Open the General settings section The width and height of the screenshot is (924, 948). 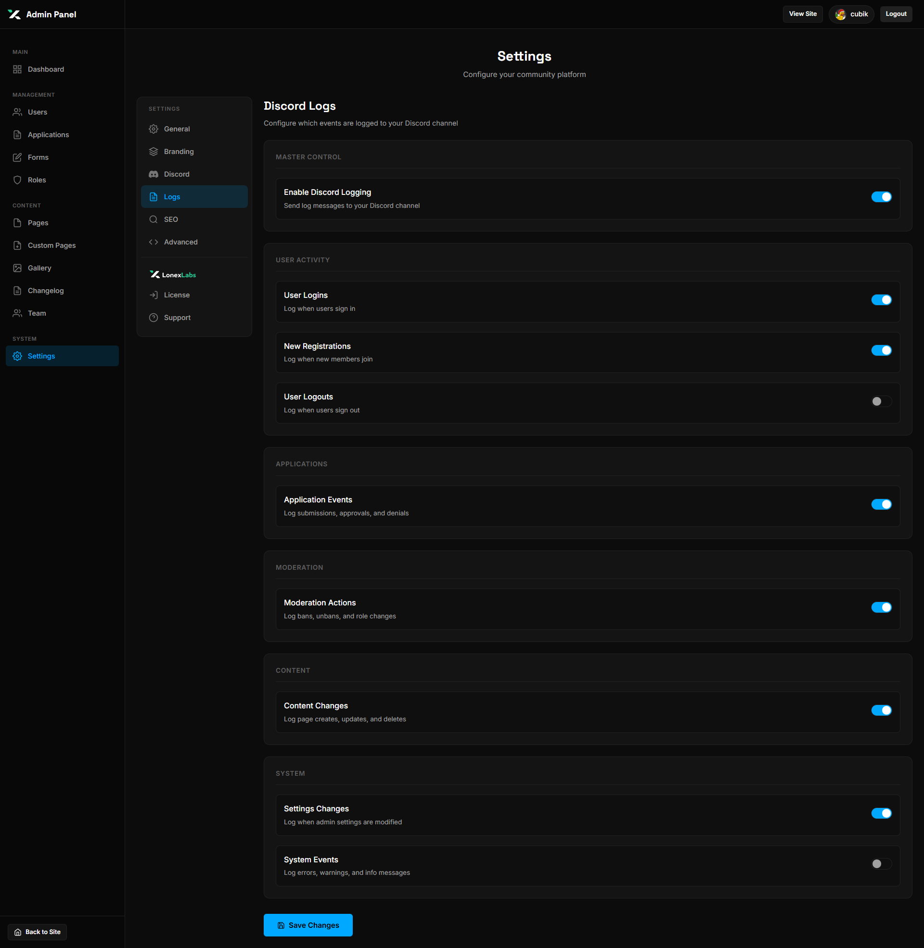[194, 129]
